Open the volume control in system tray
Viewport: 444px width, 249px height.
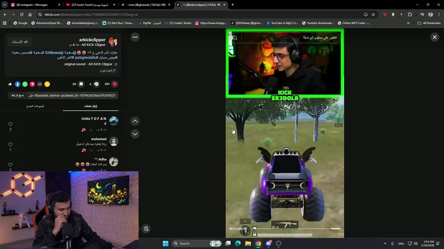416,243
